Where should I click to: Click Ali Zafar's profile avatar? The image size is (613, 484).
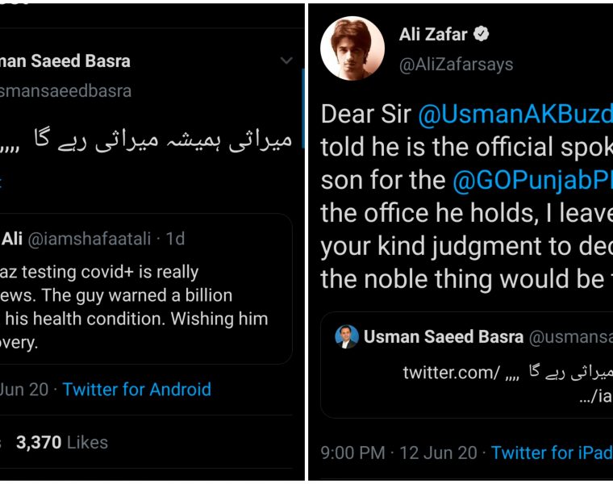point(352,48)
